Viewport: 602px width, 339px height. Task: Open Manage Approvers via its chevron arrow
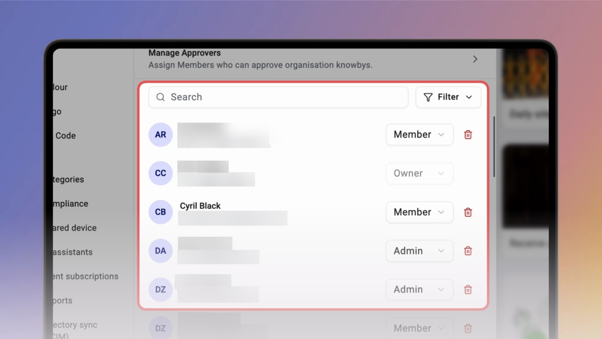click(x=475, y=59)
